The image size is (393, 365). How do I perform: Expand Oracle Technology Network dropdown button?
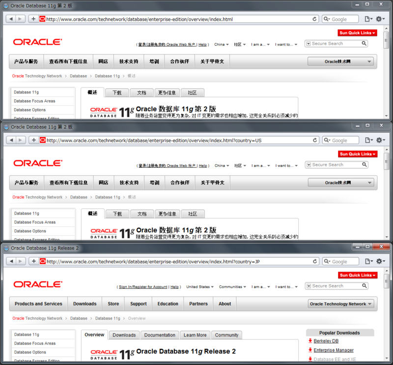coord(341,304)
